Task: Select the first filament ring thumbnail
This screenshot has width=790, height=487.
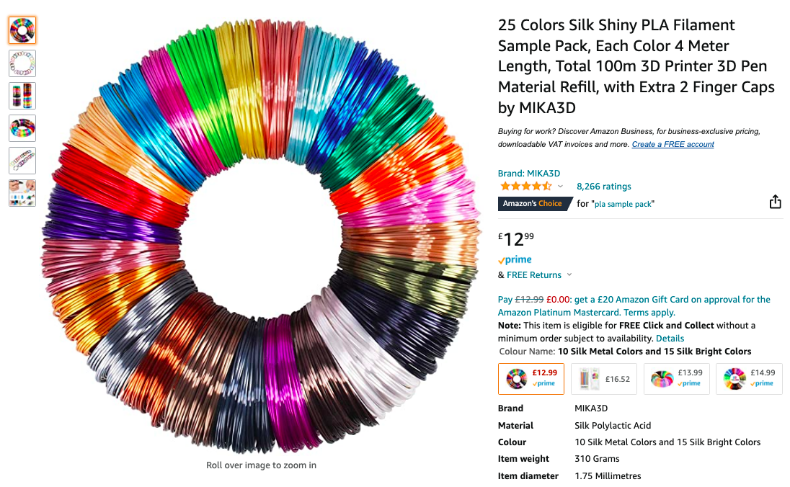Action: point(22,30)
